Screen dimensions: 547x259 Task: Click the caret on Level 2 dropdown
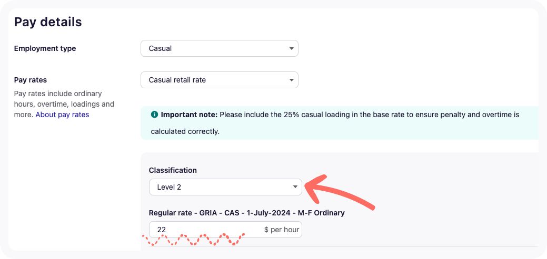coord(295,187)
